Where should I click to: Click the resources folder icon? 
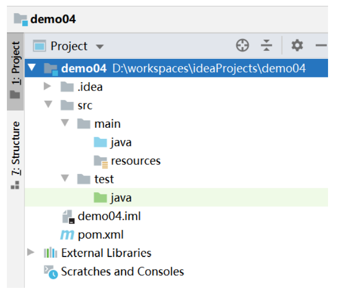(101, 162)
